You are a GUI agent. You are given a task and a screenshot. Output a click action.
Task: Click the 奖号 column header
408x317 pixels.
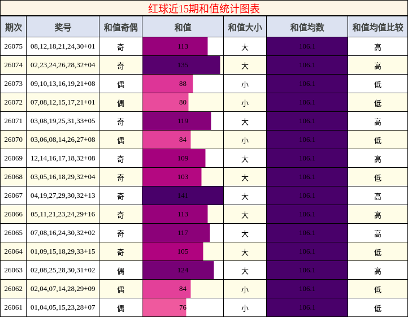coord(63,27)
